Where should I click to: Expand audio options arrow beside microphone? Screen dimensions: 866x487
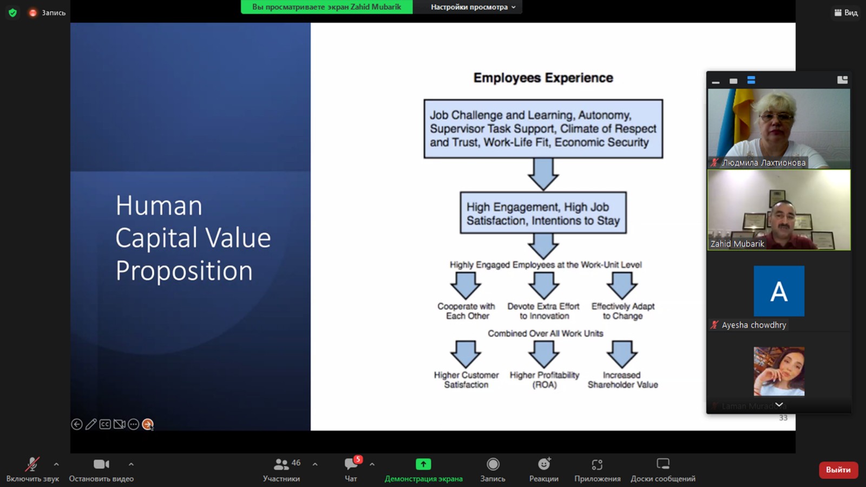click(x=56, y=464)
